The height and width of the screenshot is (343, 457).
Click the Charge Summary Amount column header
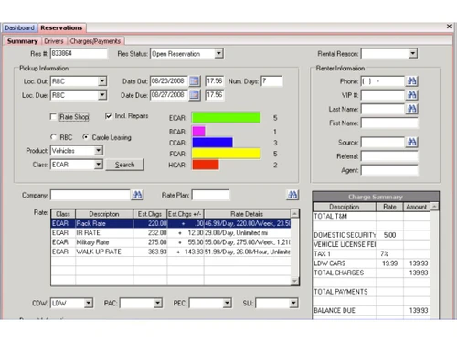(x=417, y=207)
